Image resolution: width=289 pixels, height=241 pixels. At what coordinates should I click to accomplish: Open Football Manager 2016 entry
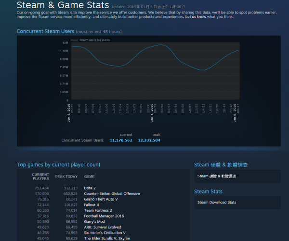point(104,216)
